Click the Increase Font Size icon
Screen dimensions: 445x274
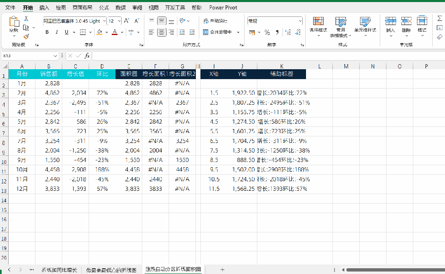pyautogui.click(x=127, y=21)
